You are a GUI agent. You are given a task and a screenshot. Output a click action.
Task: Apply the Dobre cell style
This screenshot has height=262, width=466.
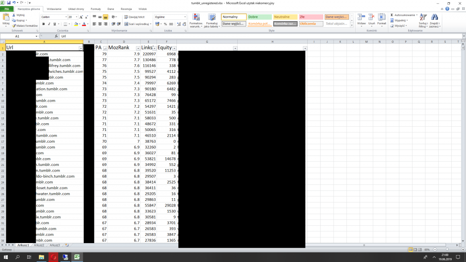259,17
